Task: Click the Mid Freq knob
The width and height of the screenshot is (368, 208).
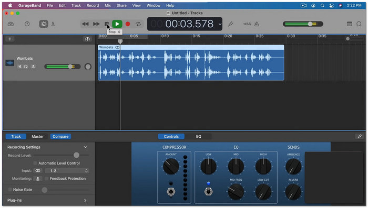Action: click(x=236, y=192)
